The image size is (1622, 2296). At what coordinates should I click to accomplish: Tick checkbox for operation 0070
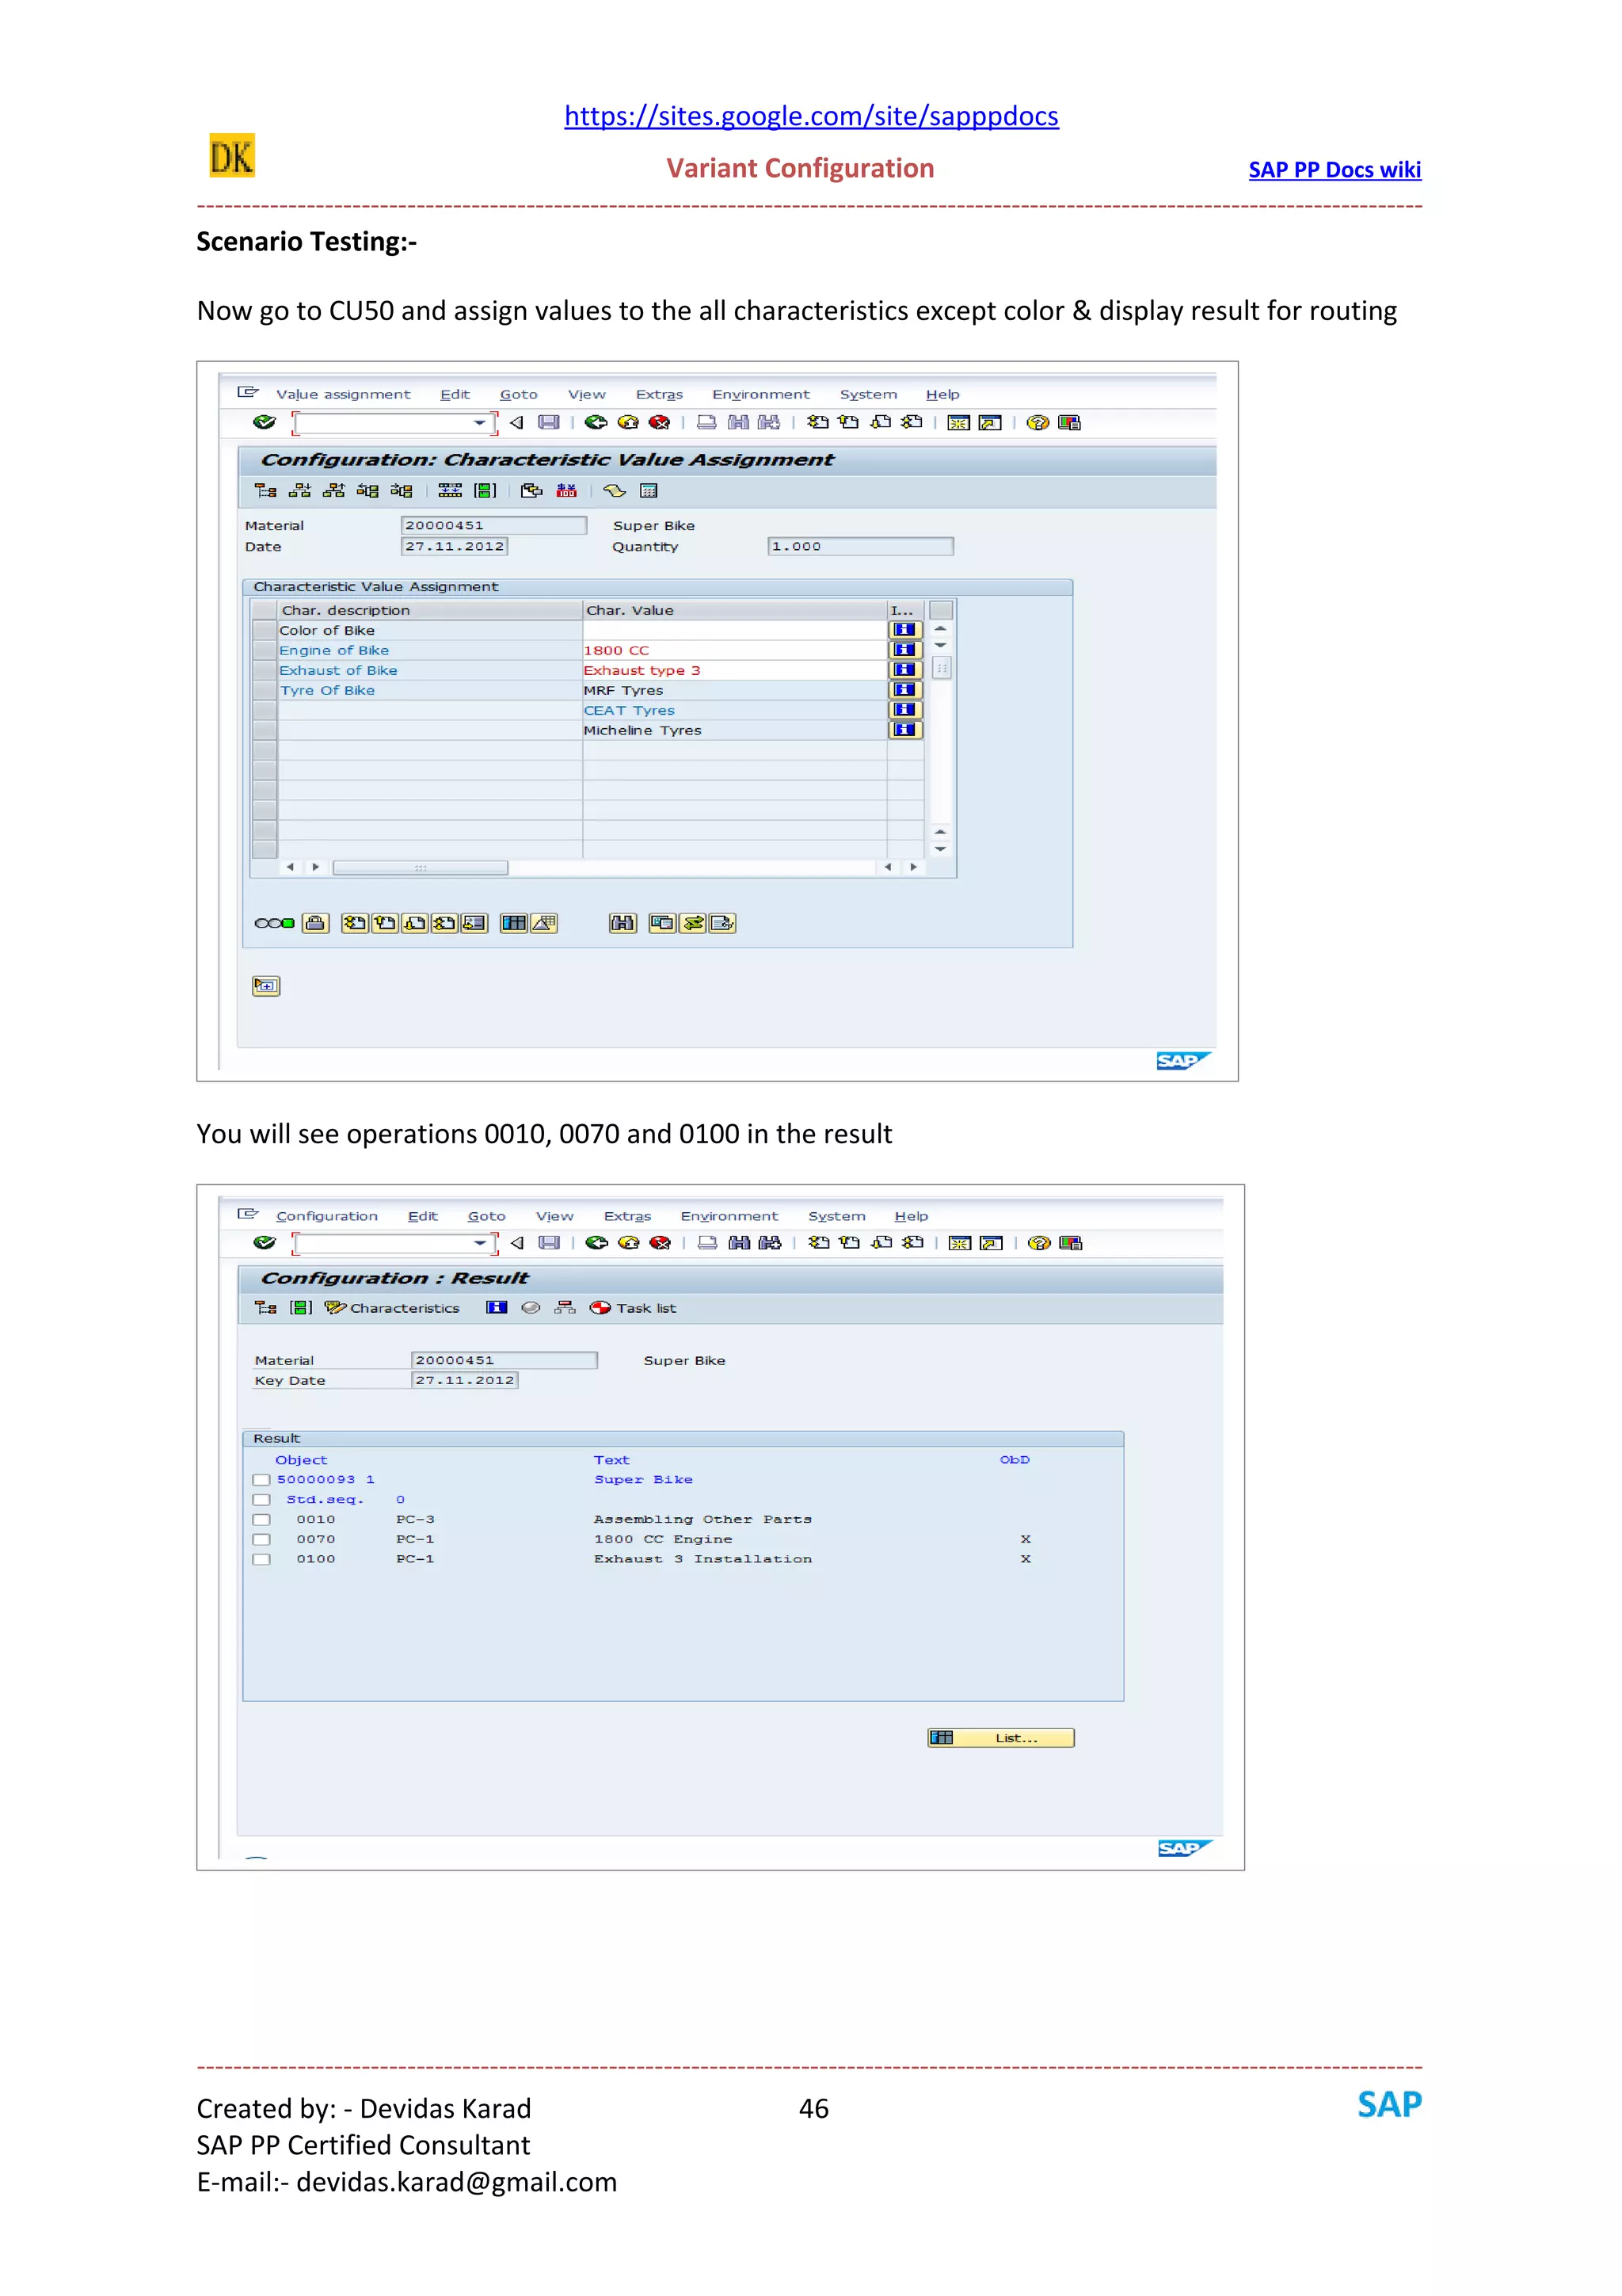[x=262, y=1541]
